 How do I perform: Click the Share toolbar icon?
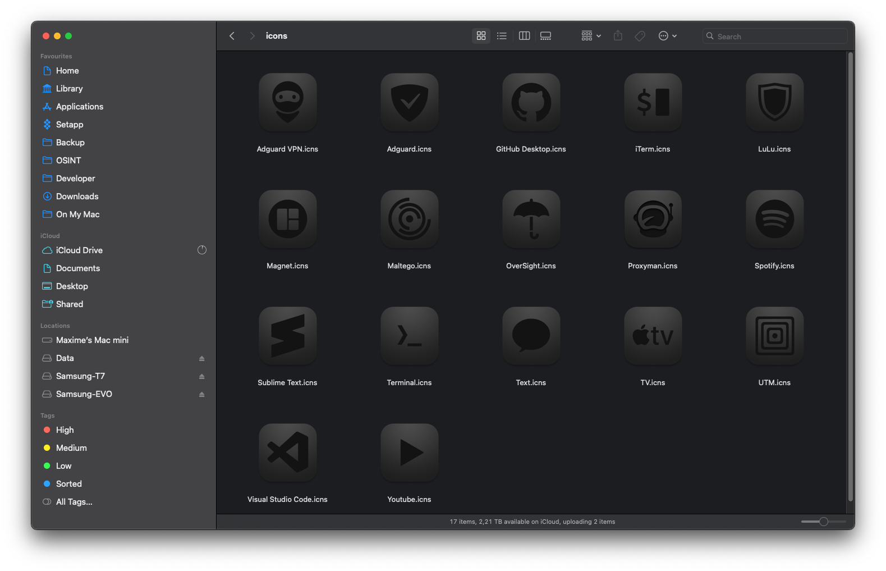[618, 36]
